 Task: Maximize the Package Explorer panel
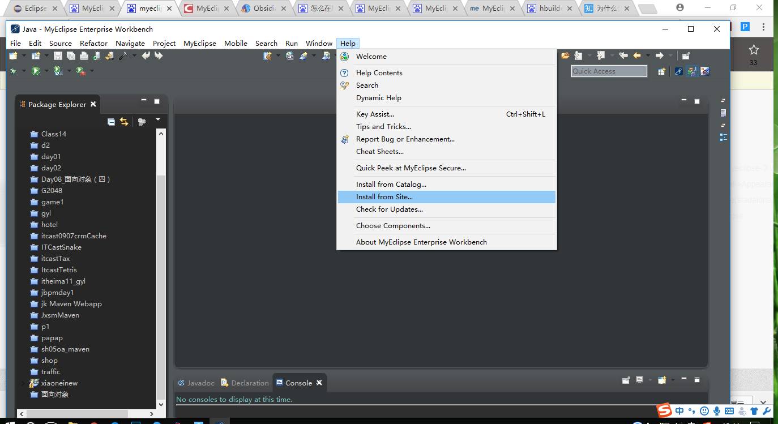click(157, 101)
